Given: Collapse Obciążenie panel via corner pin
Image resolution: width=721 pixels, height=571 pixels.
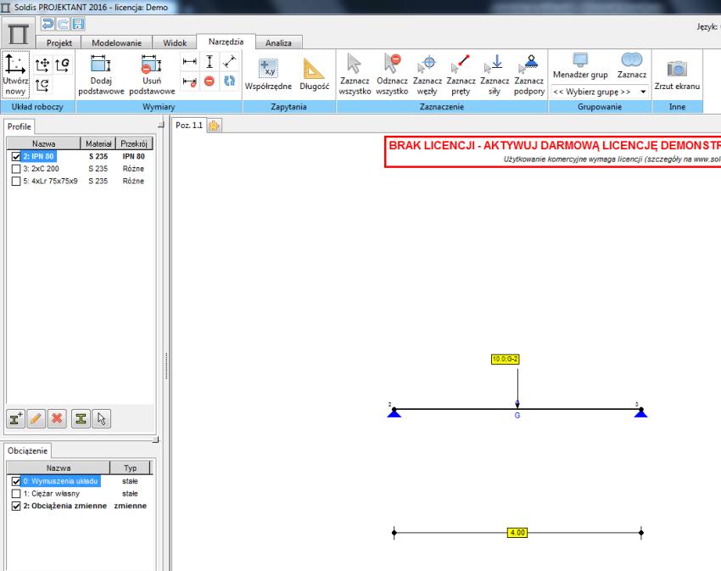Looking at the screenshot, I should [156, 439].
